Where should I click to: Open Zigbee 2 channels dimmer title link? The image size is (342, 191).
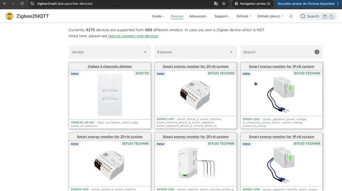pyautogui.click(x=110, y=66)
